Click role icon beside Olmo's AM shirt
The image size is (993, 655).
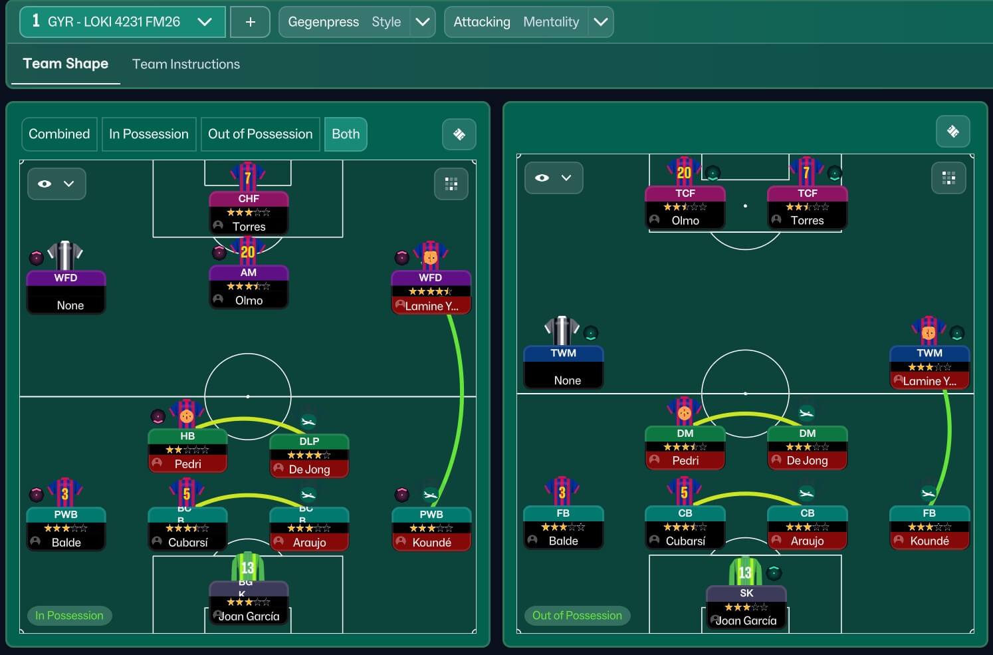pos(219,253)
